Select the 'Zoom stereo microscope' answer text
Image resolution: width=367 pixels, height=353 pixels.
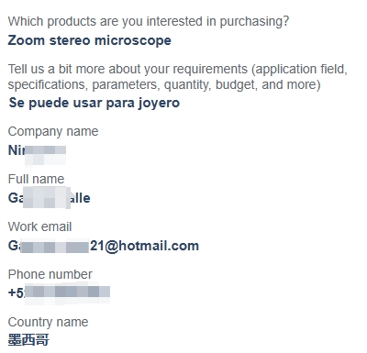(x=89, y=40)
